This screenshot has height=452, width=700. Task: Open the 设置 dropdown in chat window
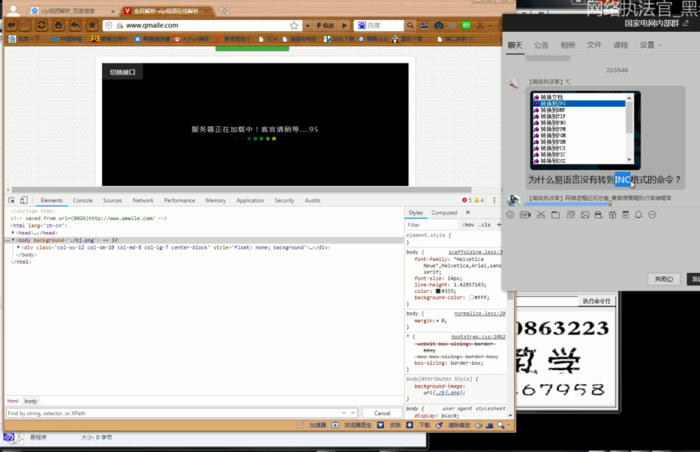[650, 45]
